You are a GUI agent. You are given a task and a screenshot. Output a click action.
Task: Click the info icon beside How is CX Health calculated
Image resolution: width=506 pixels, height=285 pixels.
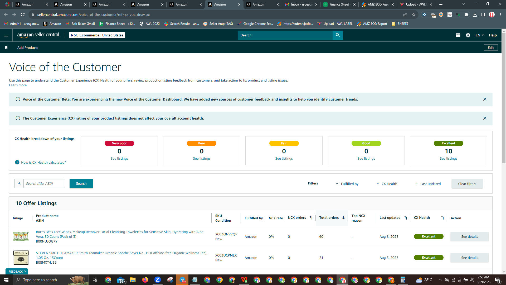pos(17,162)
